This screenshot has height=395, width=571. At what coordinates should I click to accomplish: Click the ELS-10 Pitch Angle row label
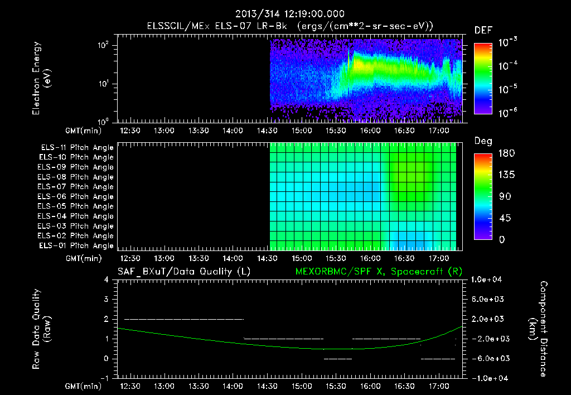[x=76, y=157]
